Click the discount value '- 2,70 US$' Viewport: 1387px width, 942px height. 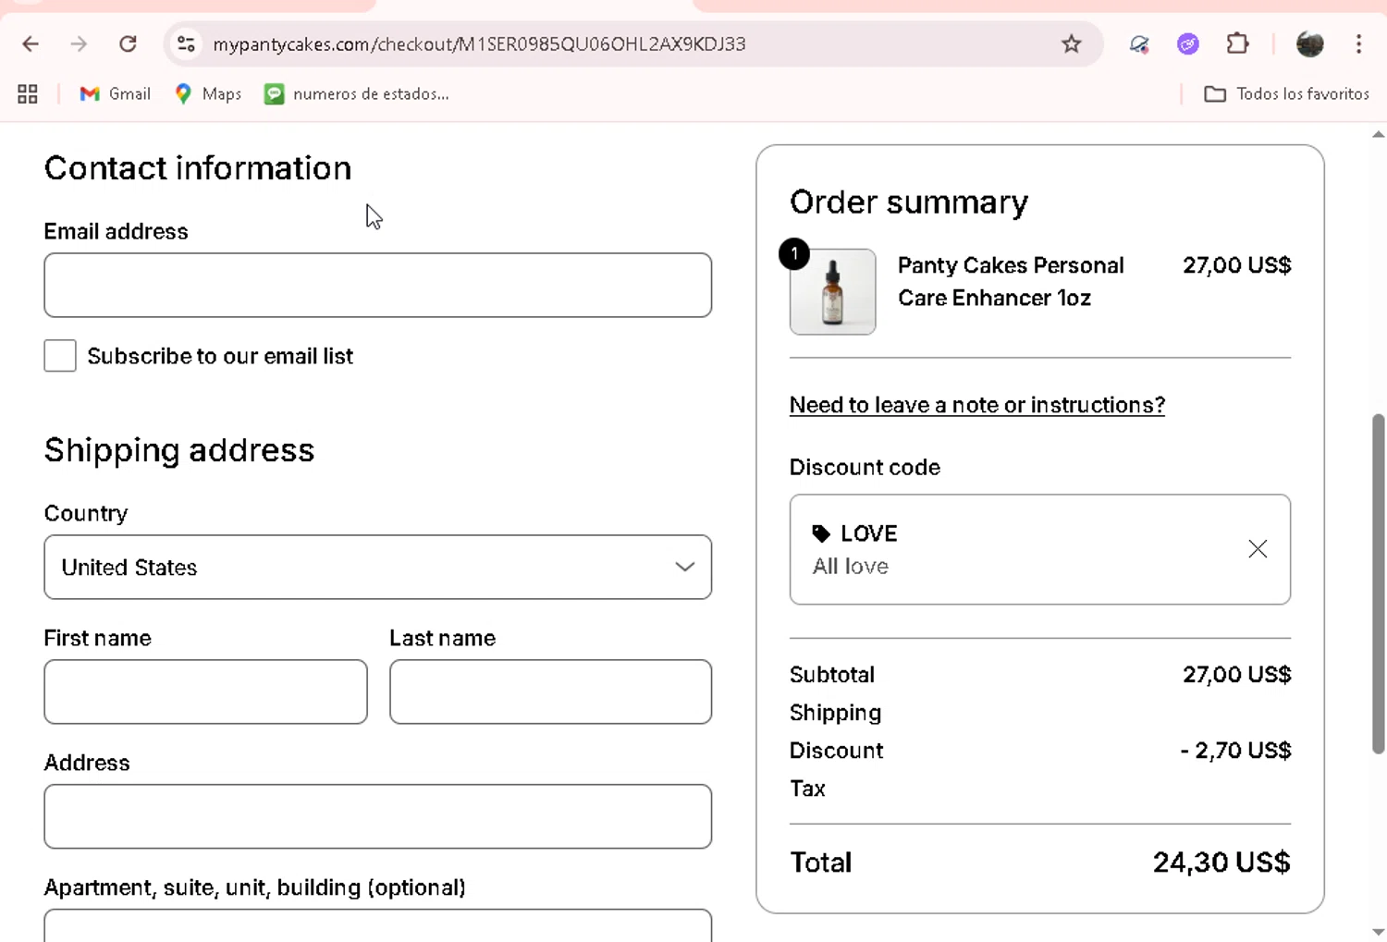click(x=1235, y=751)
